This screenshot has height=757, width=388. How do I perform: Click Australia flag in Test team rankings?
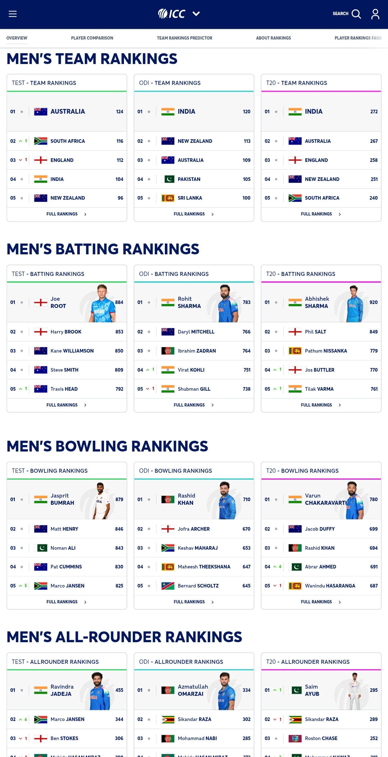pyautogui.click(x=41, y=112)
